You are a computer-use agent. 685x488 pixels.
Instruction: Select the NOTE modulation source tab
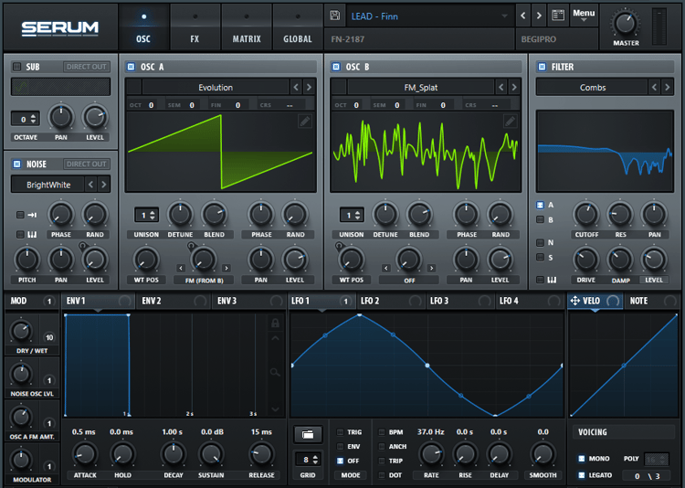[x=652, y=301]
